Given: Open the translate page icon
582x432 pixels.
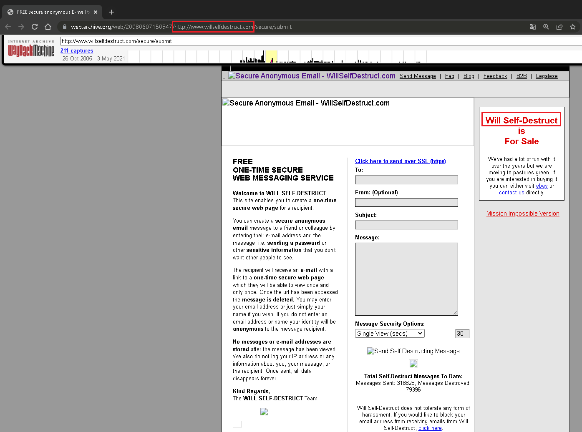Looking at the screenshot, I should pos(533,27).
